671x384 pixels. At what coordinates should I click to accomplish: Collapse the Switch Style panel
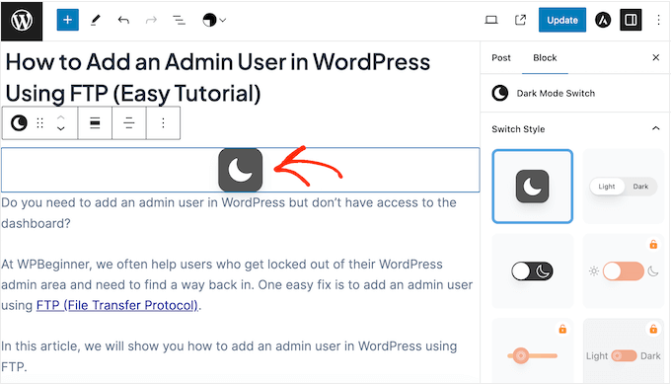coord(655,128)
